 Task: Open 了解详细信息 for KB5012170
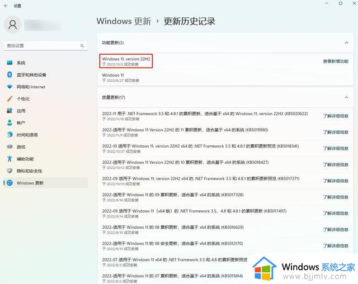(x=336, y=245)
